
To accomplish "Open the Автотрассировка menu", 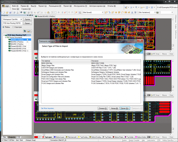I will [x=97, y=6].
